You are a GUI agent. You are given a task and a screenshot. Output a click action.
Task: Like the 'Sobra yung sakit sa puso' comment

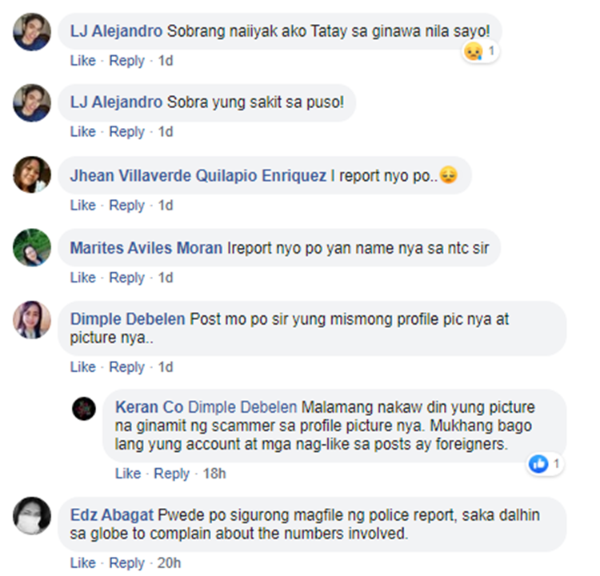82,132
